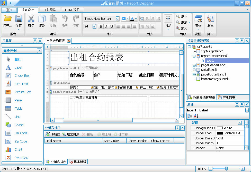Open label1 Label object selector dropdown
The width and height of the screenshot is (251, 172).
[x=247, y=110]
